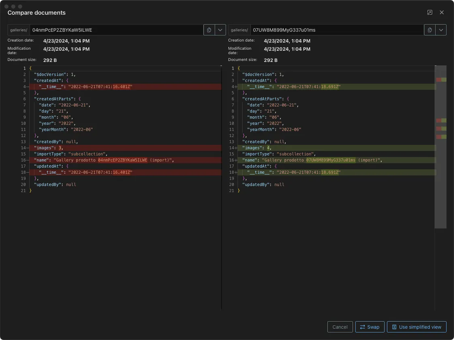Click left document path field 04nmPcEP2ZBYKaW5ILWE
This screenshot has height=340, width=454.
pyautogui.click(x=116, y=30)
